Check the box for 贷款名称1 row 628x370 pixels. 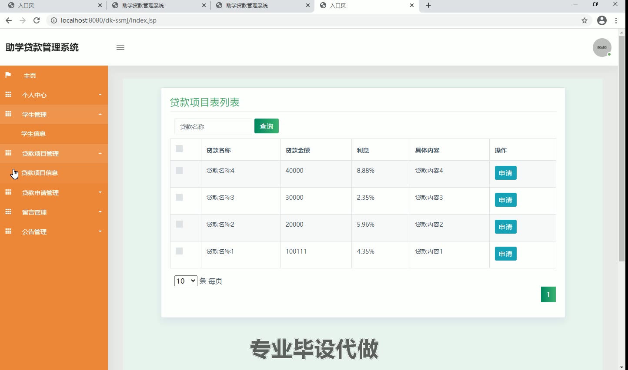(x=179, y=251)
